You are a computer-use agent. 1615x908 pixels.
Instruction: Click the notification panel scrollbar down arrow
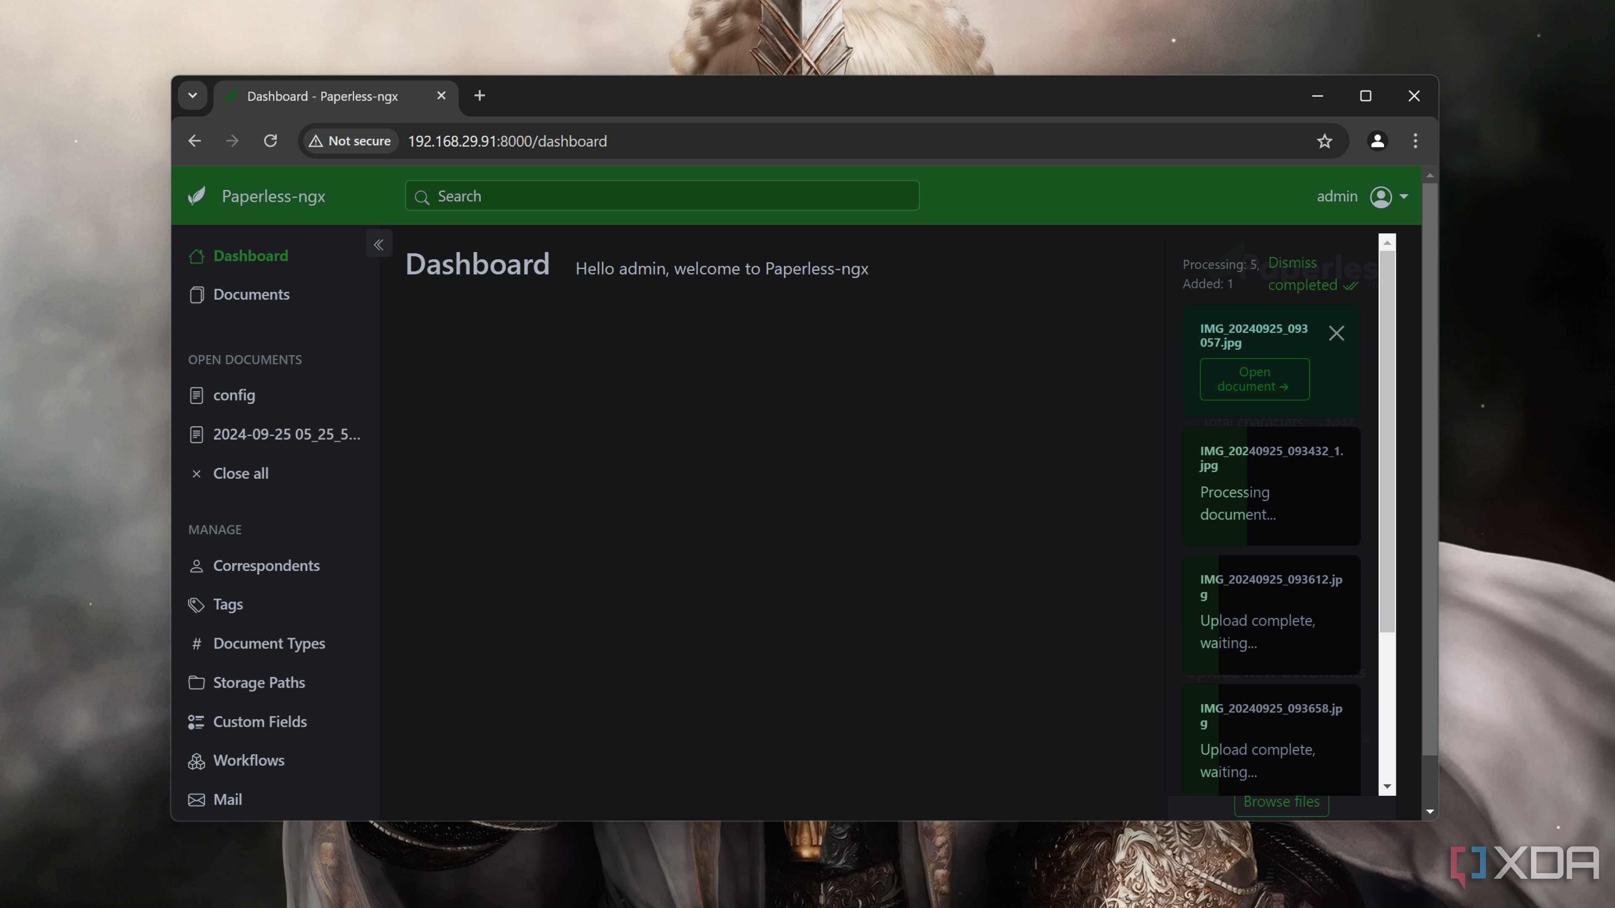tap(1387, 787)
